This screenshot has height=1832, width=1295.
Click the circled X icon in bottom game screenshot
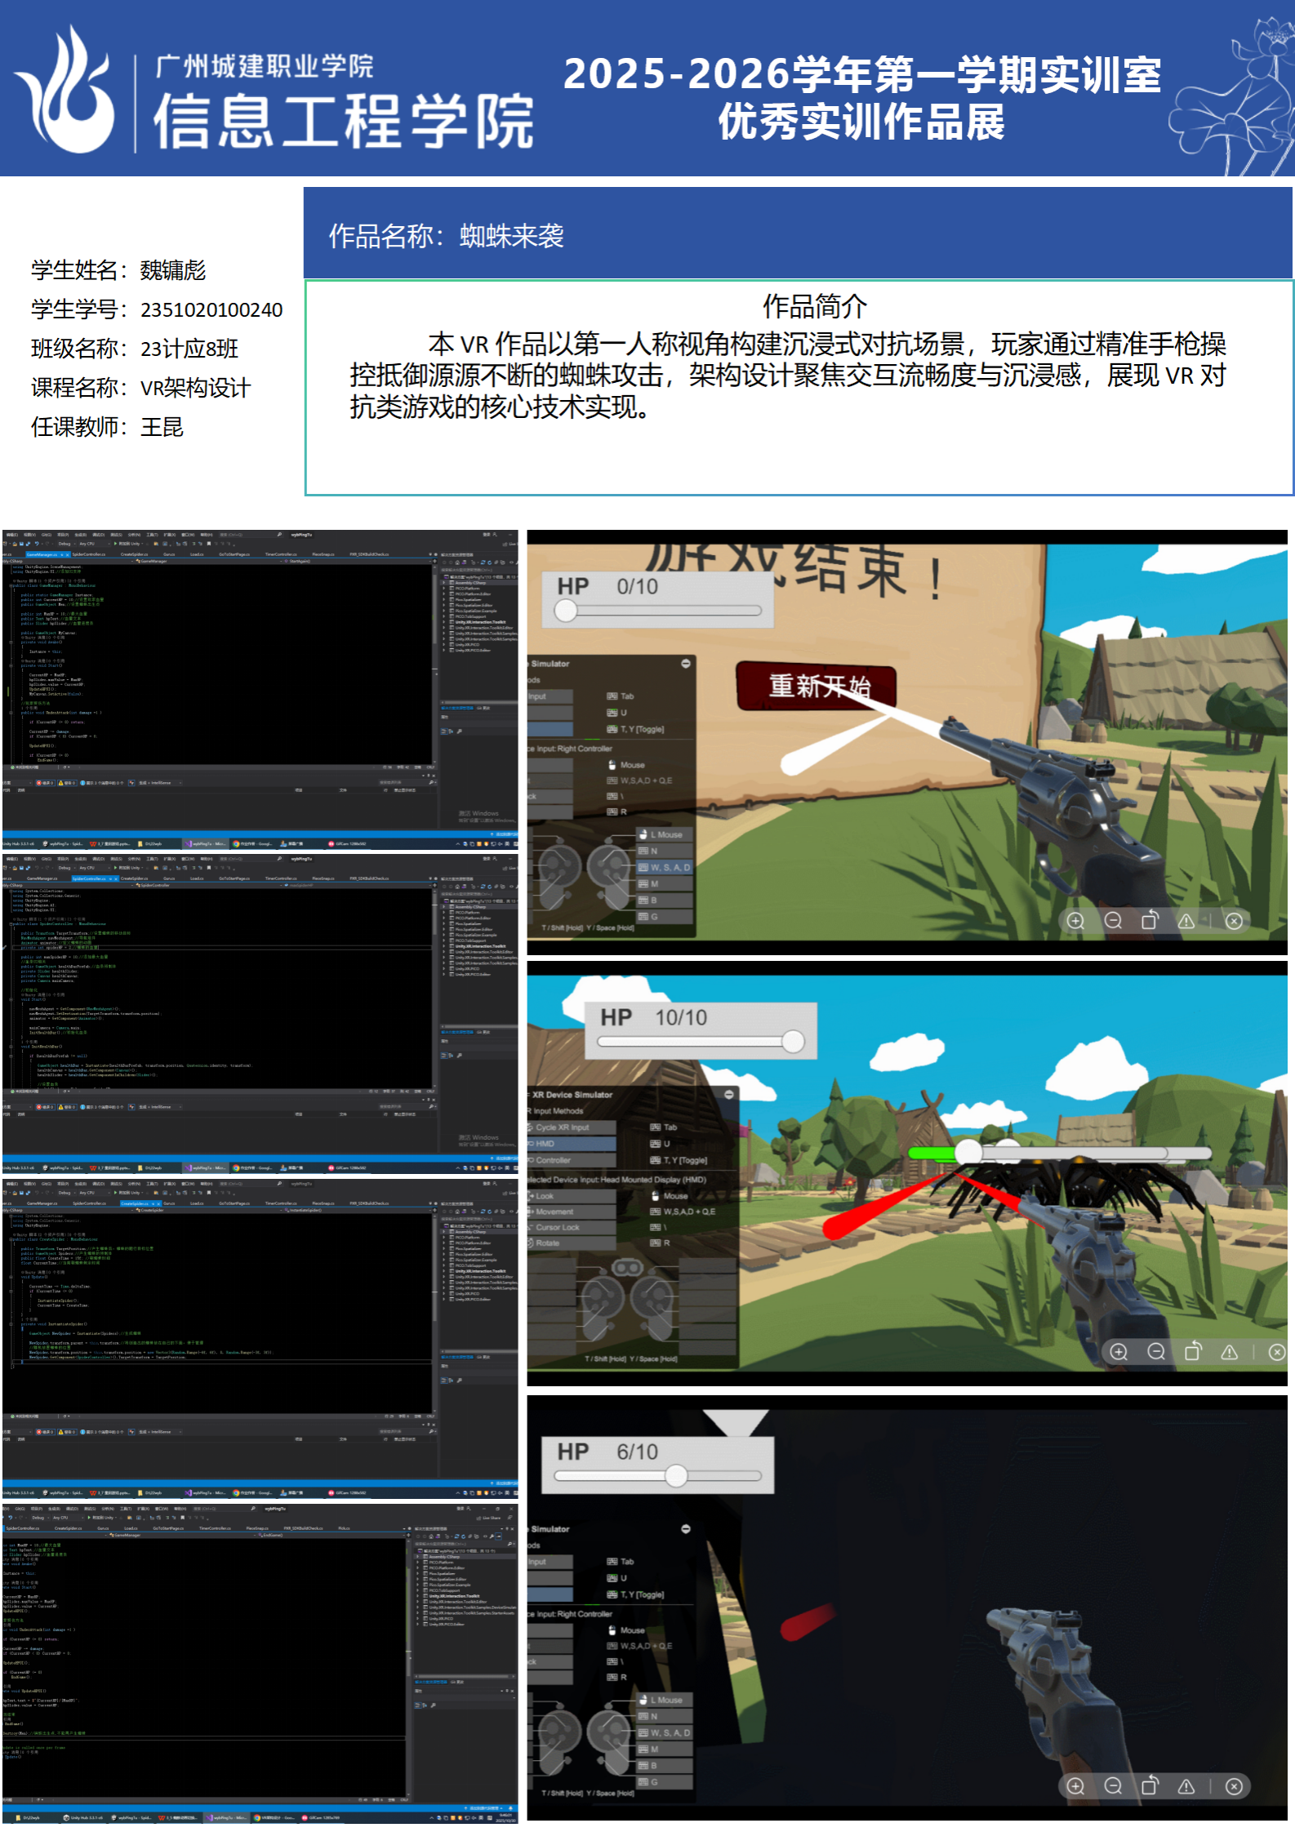pyautogui.click(x=1234, y=1786)
